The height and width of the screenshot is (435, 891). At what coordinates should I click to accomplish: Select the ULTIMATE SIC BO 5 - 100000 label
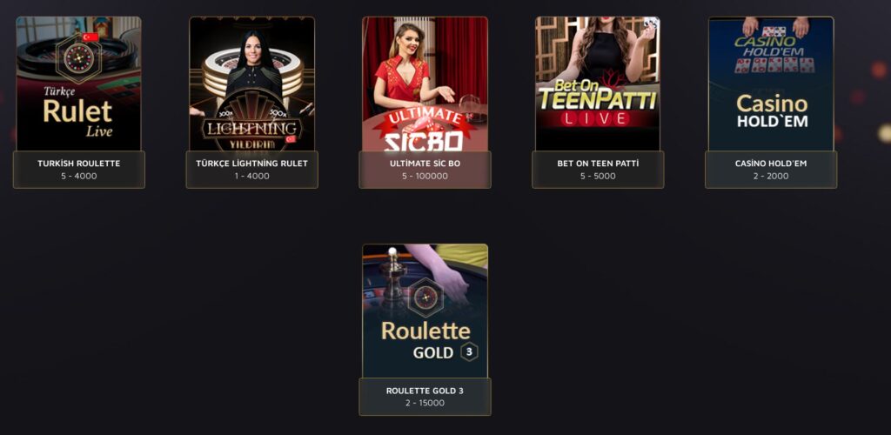click(x=425, y=170)
